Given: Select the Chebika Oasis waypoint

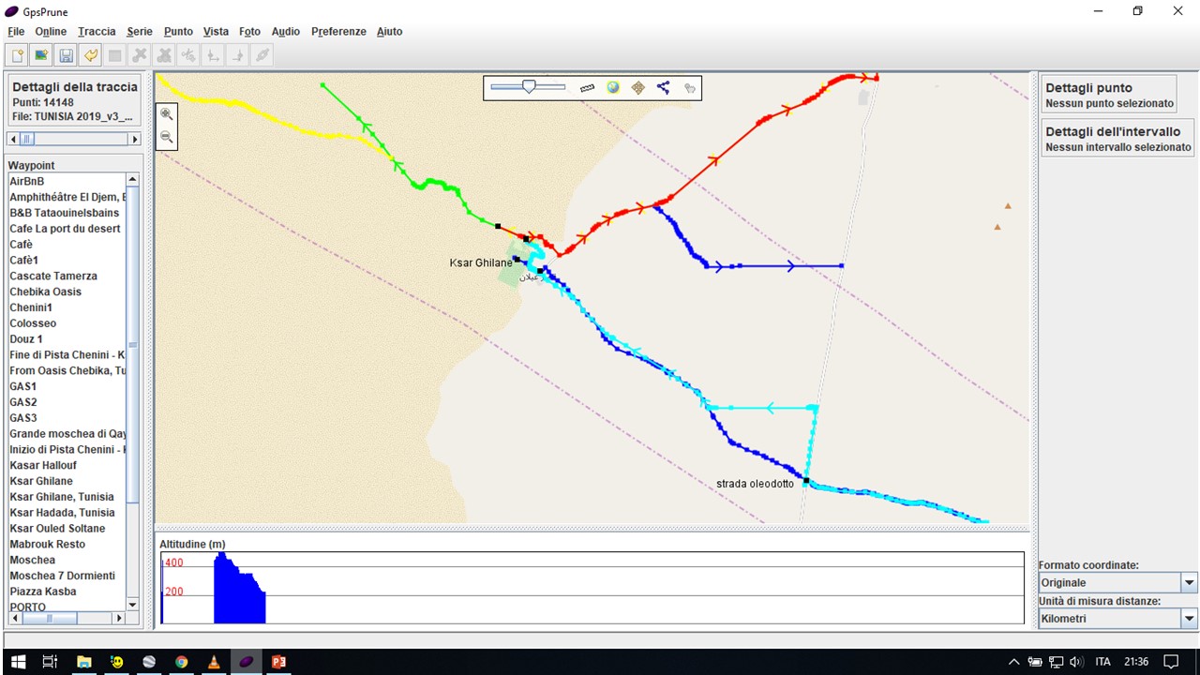Looking at the screenshot, I should point(67,292).
